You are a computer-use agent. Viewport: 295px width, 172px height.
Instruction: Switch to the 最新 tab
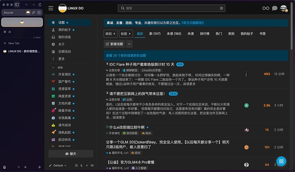(x=140, y=34)
